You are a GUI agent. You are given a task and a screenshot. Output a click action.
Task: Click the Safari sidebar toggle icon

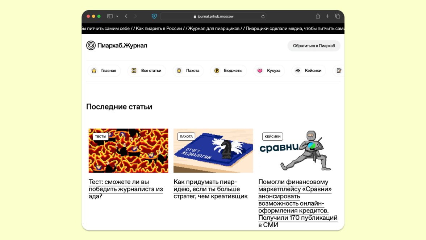(x=110, y=16)
